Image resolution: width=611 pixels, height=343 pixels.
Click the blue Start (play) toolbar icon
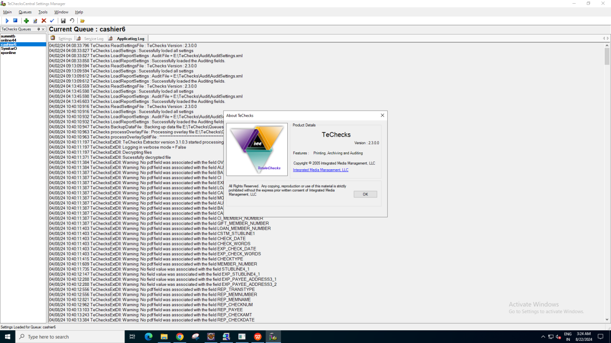point(7,21)
